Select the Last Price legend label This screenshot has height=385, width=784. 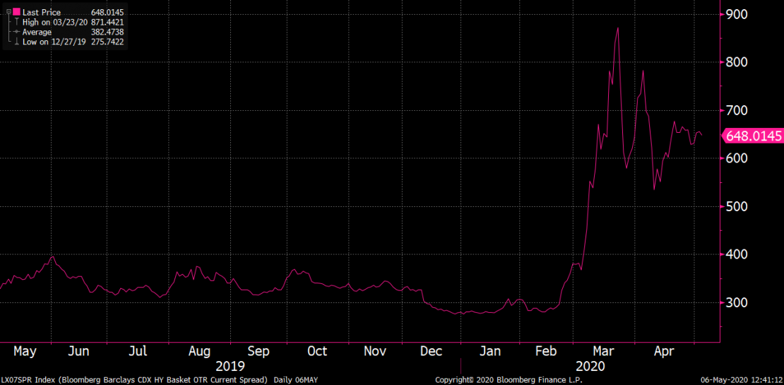42,13
